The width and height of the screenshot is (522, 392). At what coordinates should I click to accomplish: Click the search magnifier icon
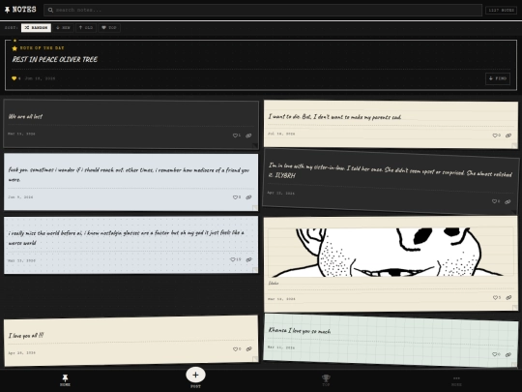(50, 10)
